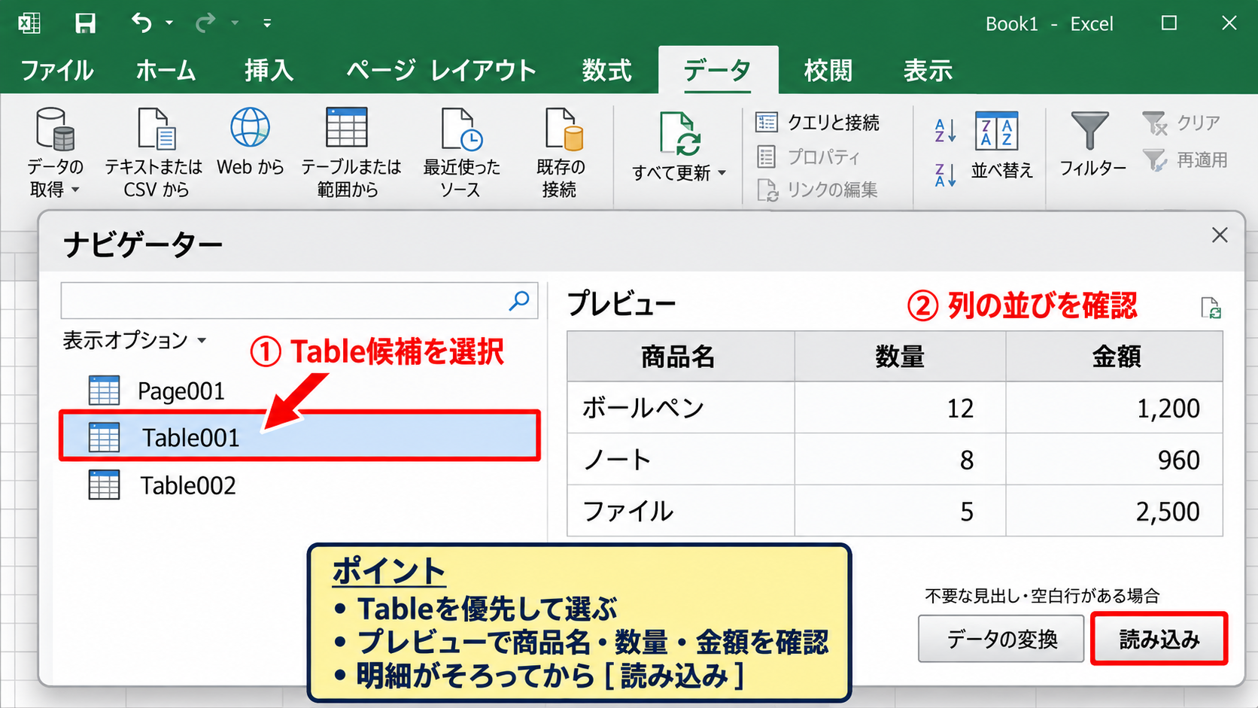1258x708 pixels.
Task: Click the Save icon in title bar
Action: pos(85,23)
